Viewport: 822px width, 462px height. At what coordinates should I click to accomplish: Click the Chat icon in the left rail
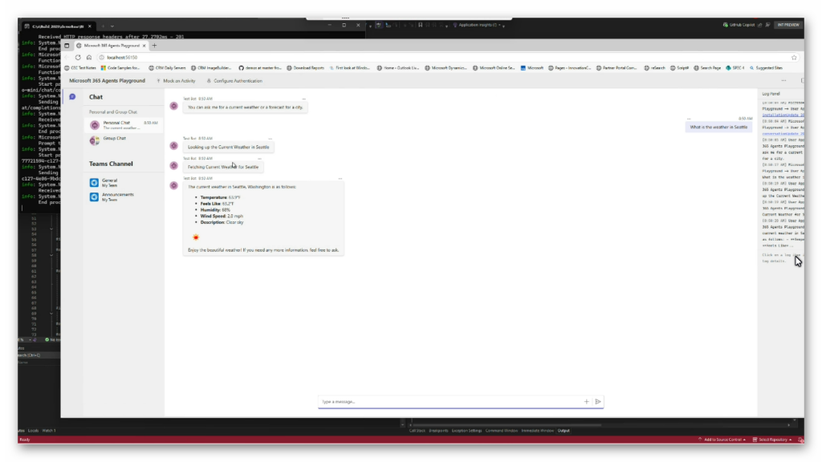[x=72, y=97]
